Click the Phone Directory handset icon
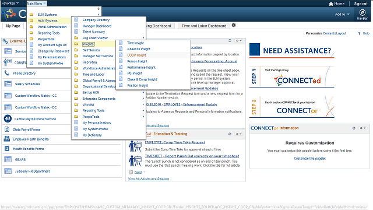 click(x=6, y=73)
